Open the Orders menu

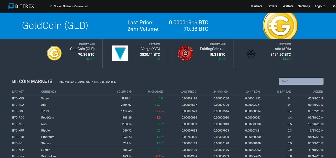click(272, 6)
